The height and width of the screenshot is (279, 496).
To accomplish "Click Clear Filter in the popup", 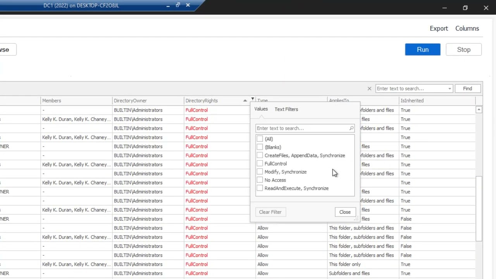I will coord(270,212).
